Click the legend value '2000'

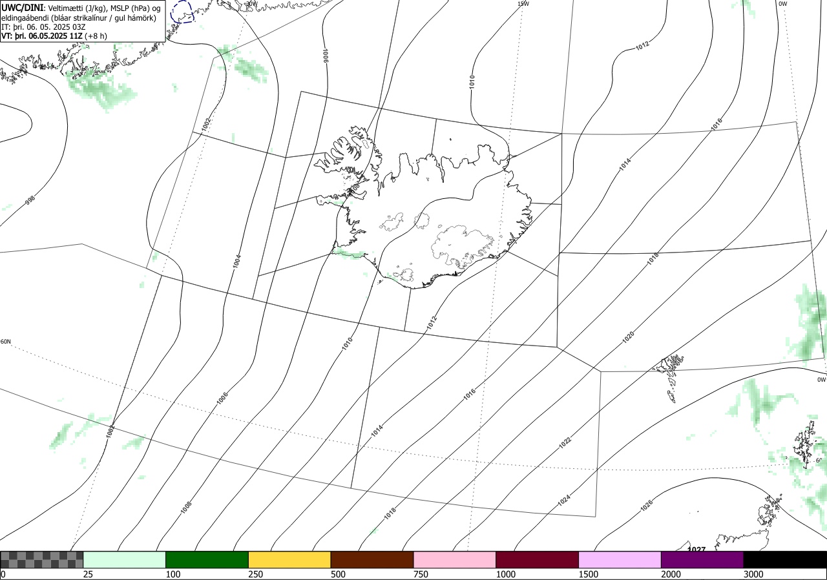point(671,574)
